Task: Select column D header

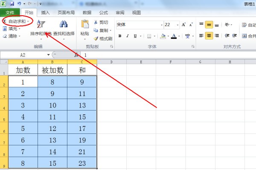Action: tap(111, 62)
